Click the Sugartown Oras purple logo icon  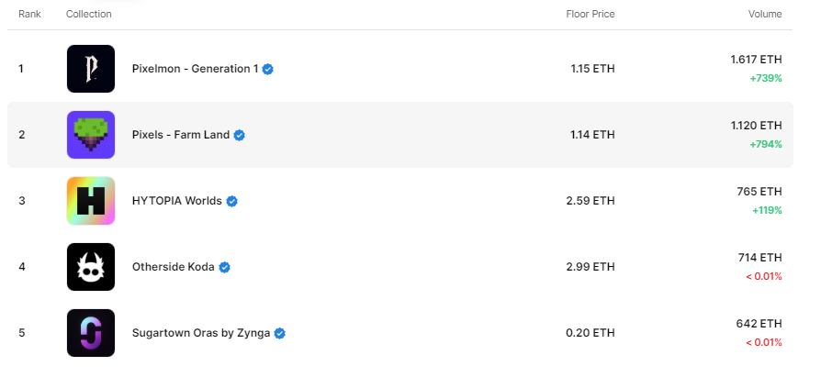tap(91, 333)
